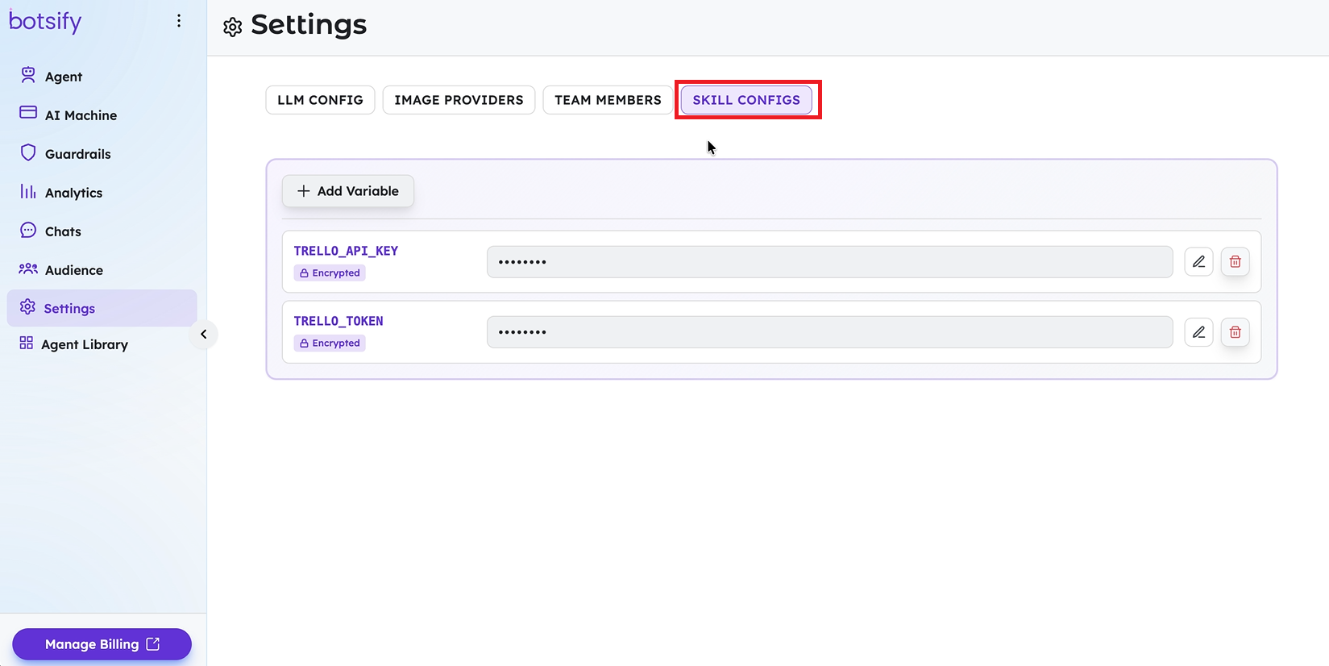Delete the TRELLO_TOKEN variable

coord(1236,332)
